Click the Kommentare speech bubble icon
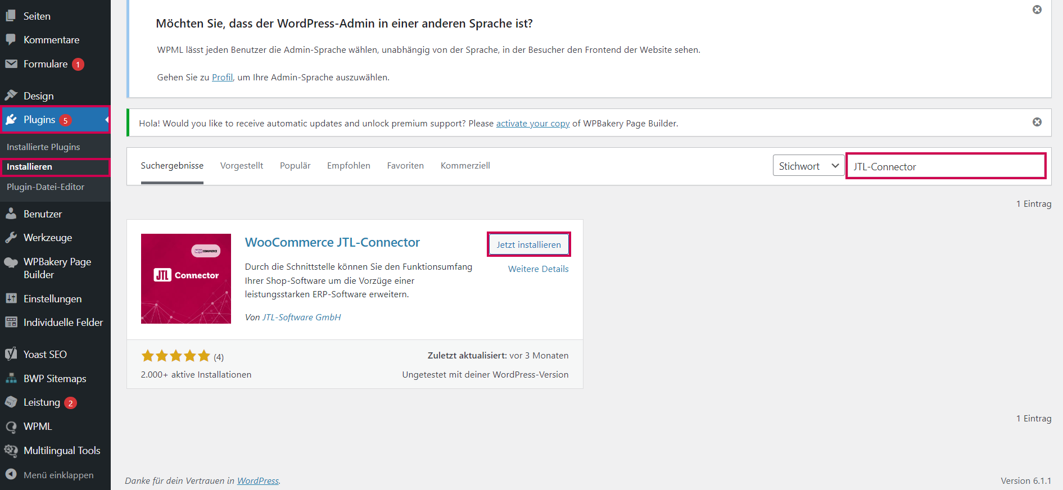This screenshot has width=1063, height=490. pyautogui.click(x=11, y=39)
